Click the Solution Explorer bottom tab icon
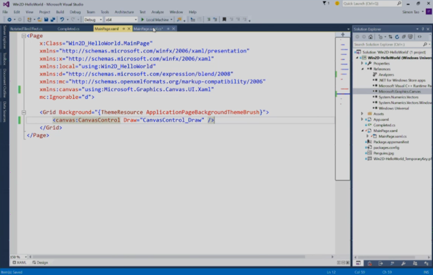This screenshot has width=433, height=275. point(358,264)
